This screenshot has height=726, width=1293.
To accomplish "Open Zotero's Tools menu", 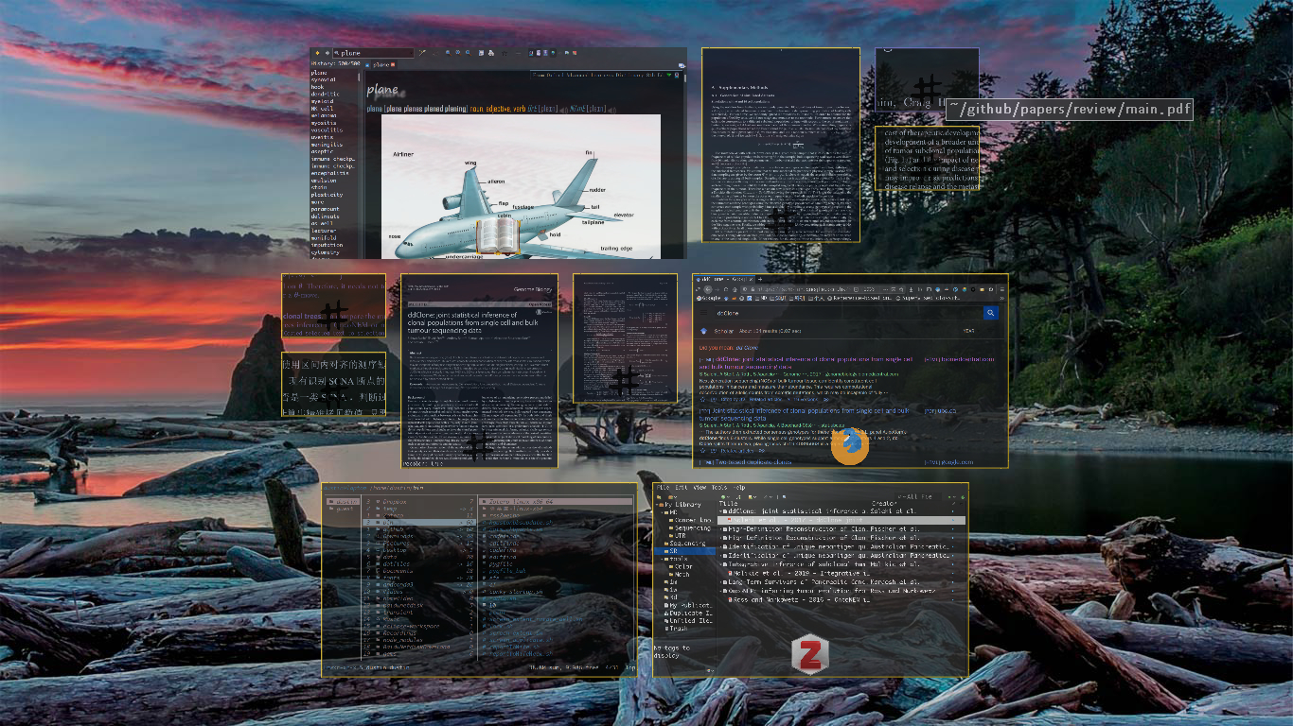I will point(719,487).
